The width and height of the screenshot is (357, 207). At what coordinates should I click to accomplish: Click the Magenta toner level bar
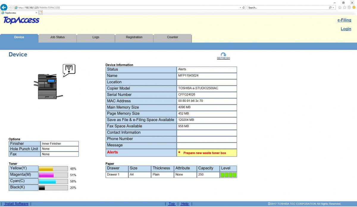coord(53,175)
